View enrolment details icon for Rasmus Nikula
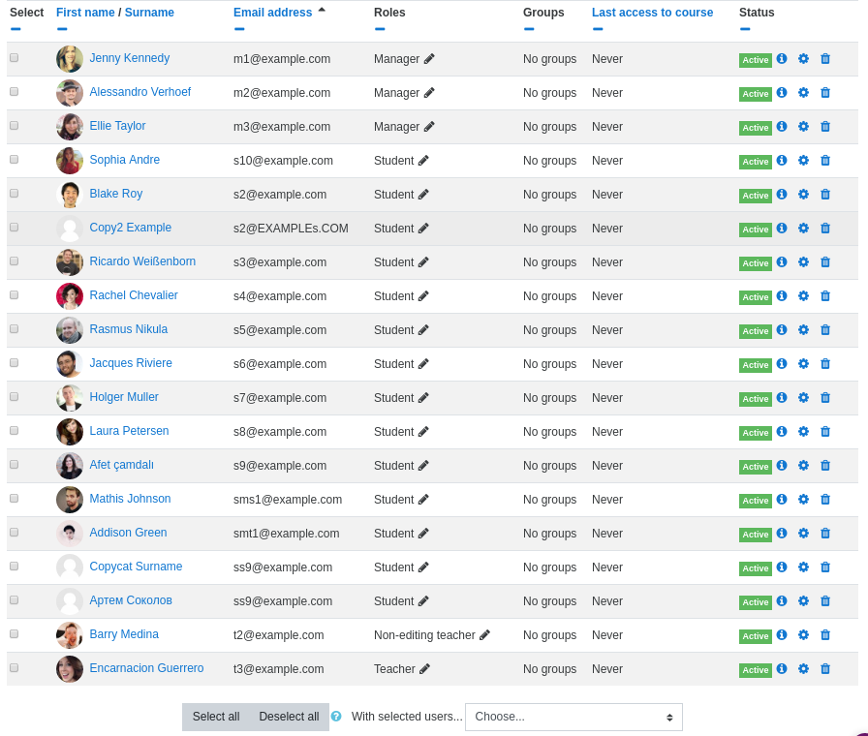868x736 pixels. [x=782, y=329]
